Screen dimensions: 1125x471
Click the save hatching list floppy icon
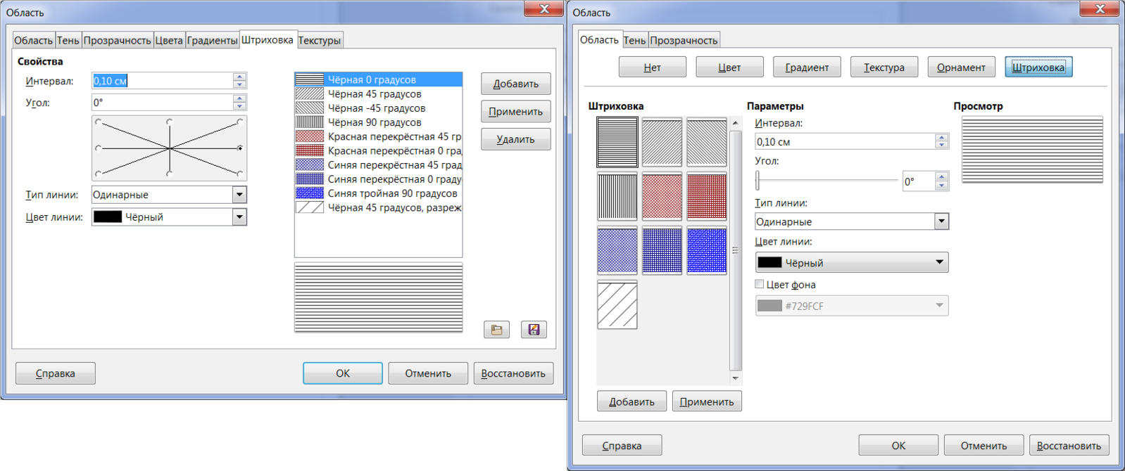tap(534, 330)
